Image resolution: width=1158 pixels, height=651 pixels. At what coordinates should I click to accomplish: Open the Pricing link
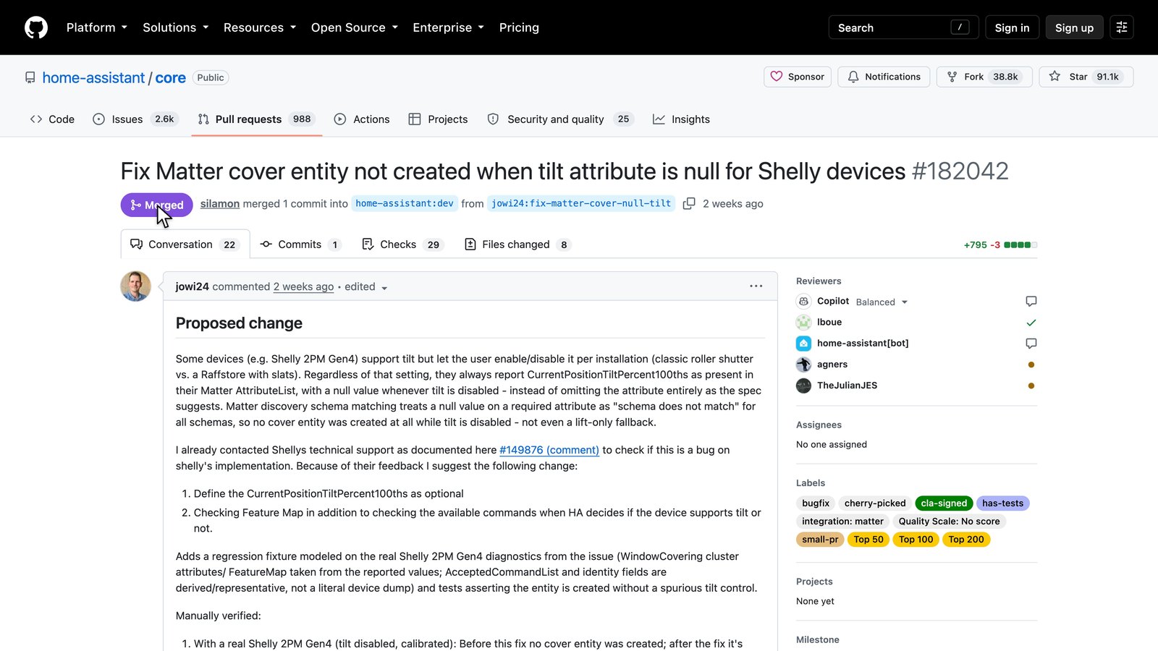(519, 27)
